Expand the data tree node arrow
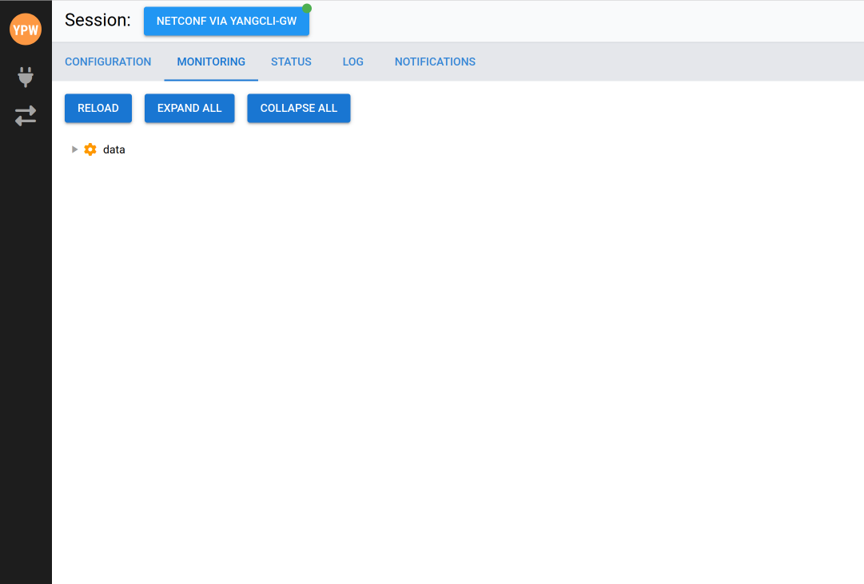Viewport: 864px width, 584px height. point(75,149)
